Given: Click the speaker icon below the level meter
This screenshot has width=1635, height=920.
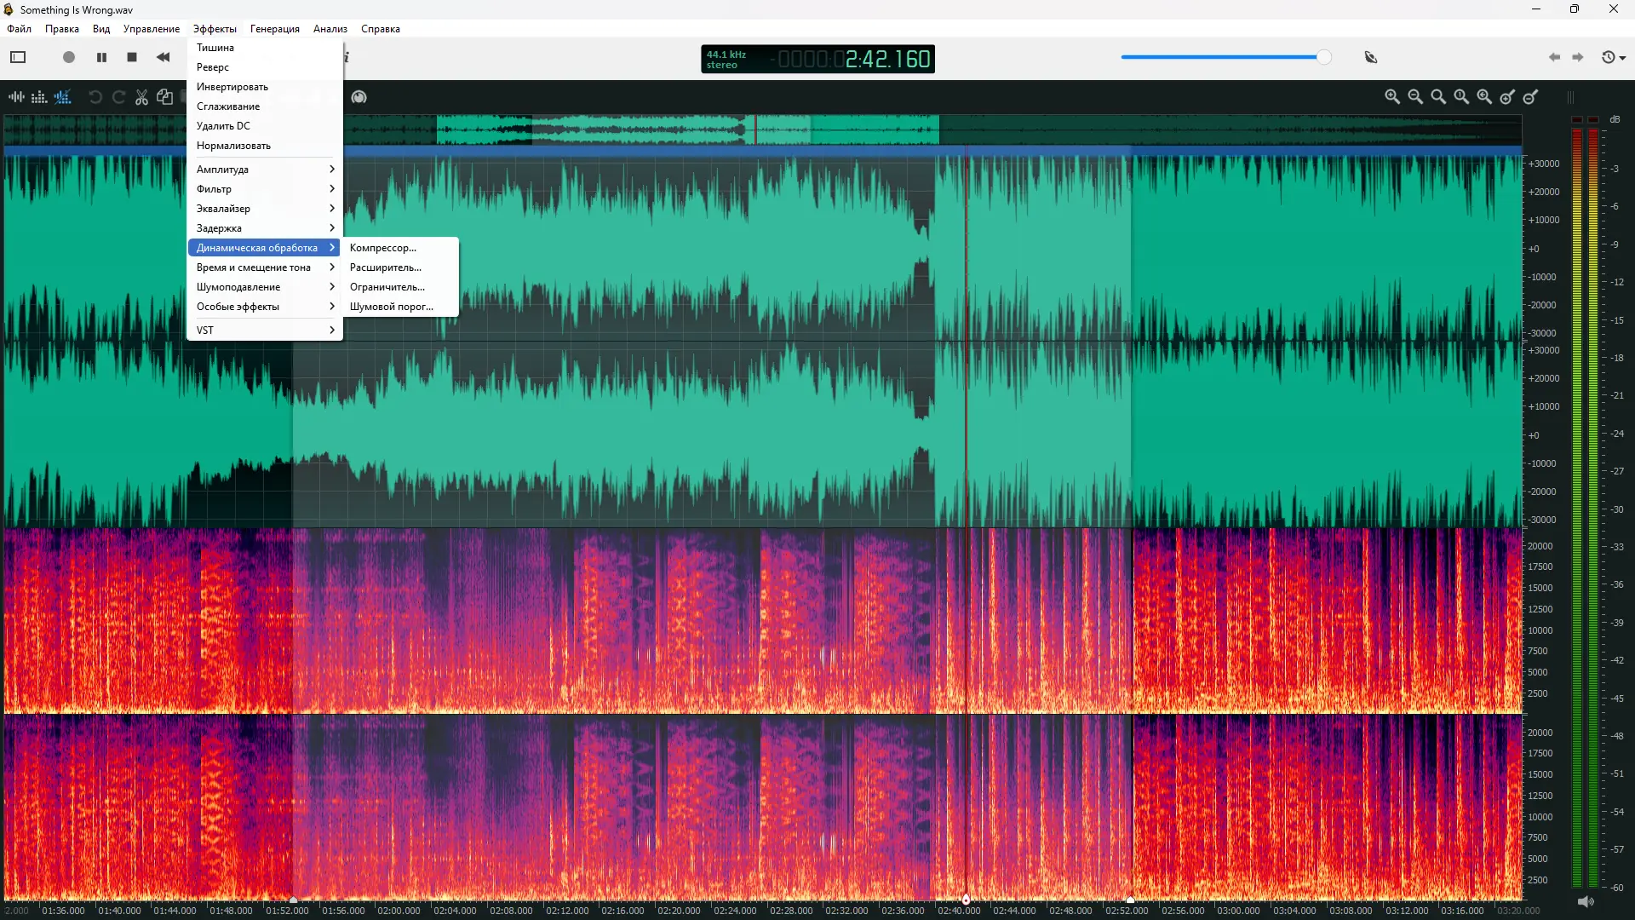Looking at the screenshot, I should click(x=1585, y=901).
